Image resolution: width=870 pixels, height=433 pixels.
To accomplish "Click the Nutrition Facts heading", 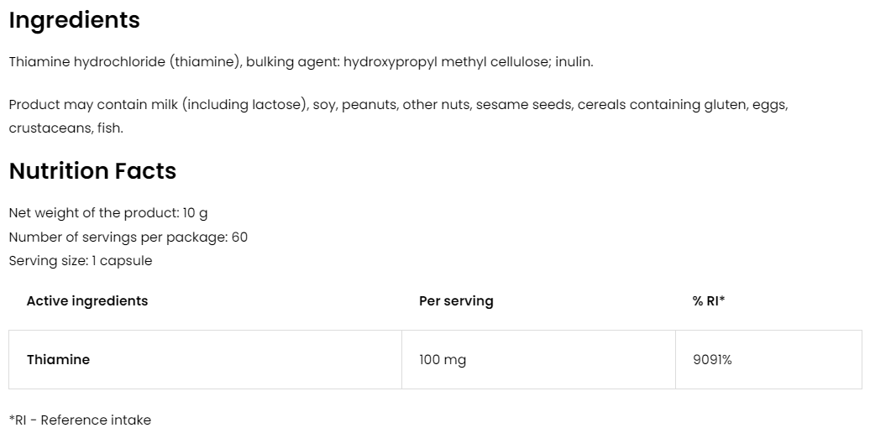I will (92, 171).
